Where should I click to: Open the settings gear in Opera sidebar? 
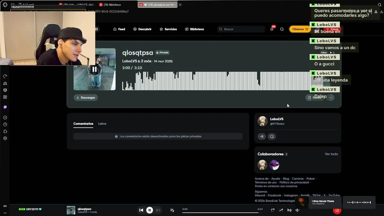[x=5, y=138]
